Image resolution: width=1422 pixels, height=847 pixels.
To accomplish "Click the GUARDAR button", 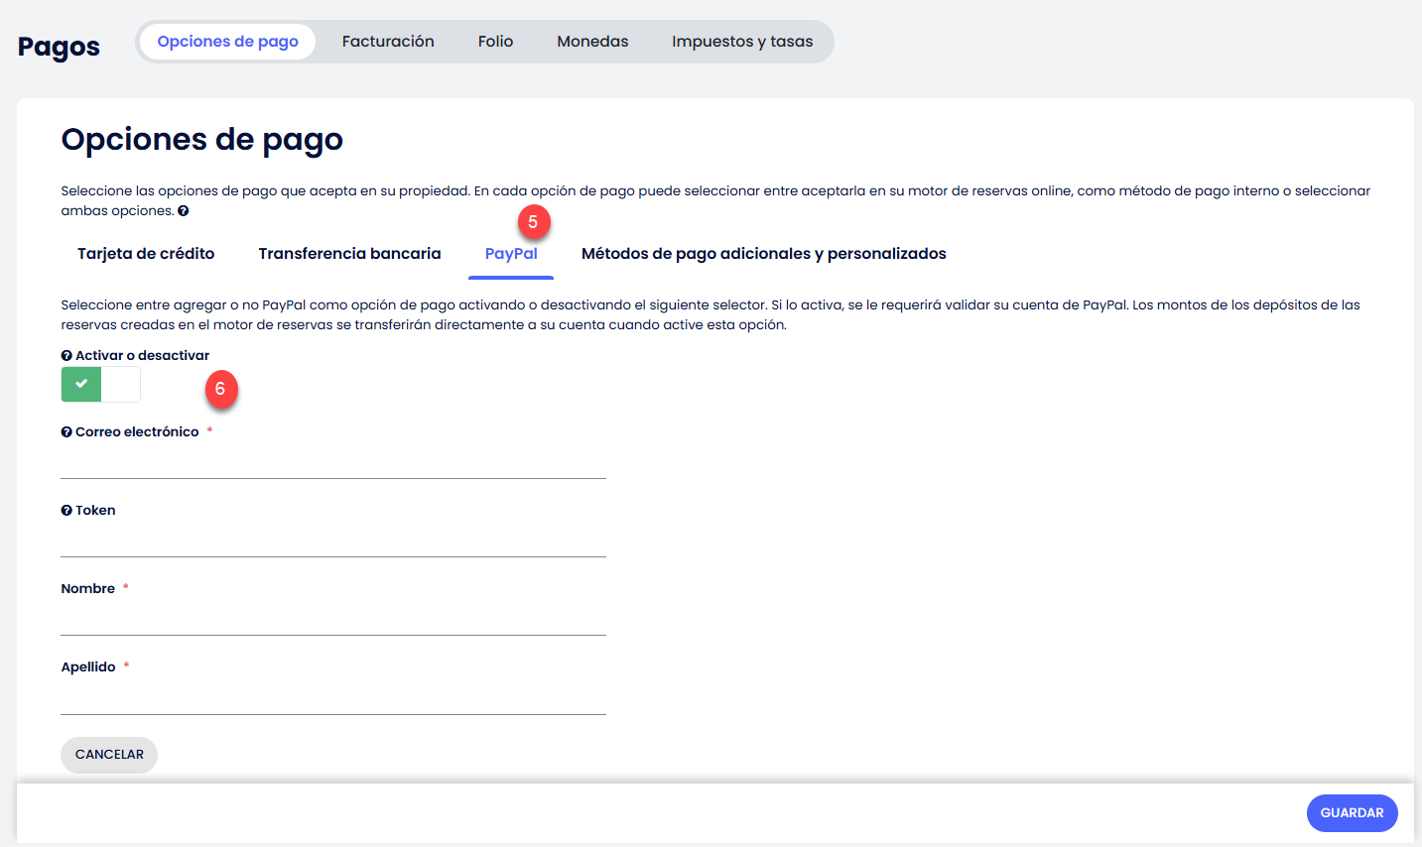I will 1352,813.
